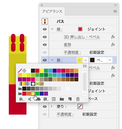
Task: Select purple swatch in bottom color group
Action: click(46, 94)
